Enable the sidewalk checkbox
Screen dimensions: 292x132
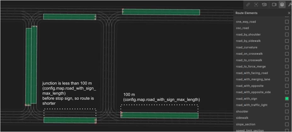click(287, 118)
